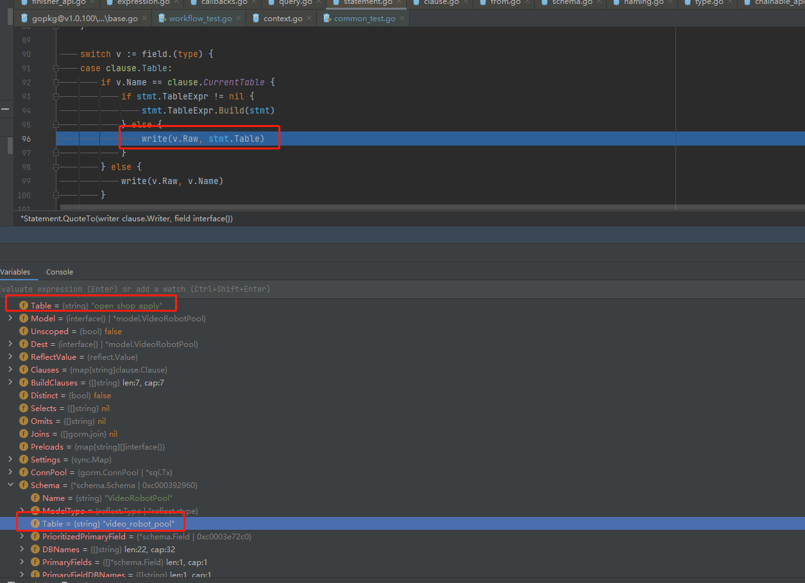This screenshot has width=805, height=583.
Task: Click the field icon beside the Distinct variable
Action: 23,395
